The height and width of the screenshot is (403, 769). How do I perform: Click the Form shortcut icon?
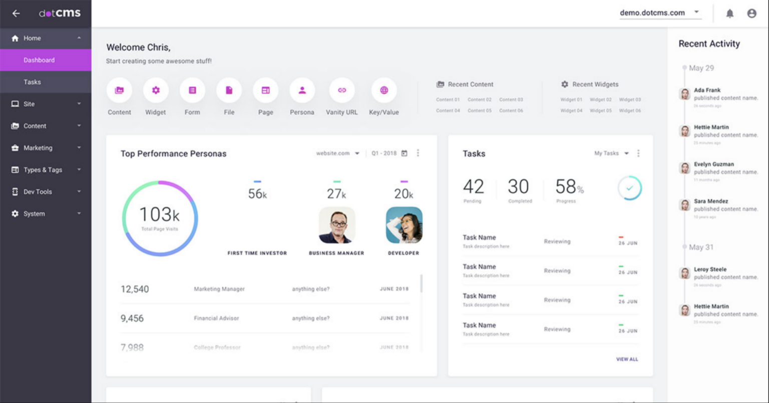point(192,91)
